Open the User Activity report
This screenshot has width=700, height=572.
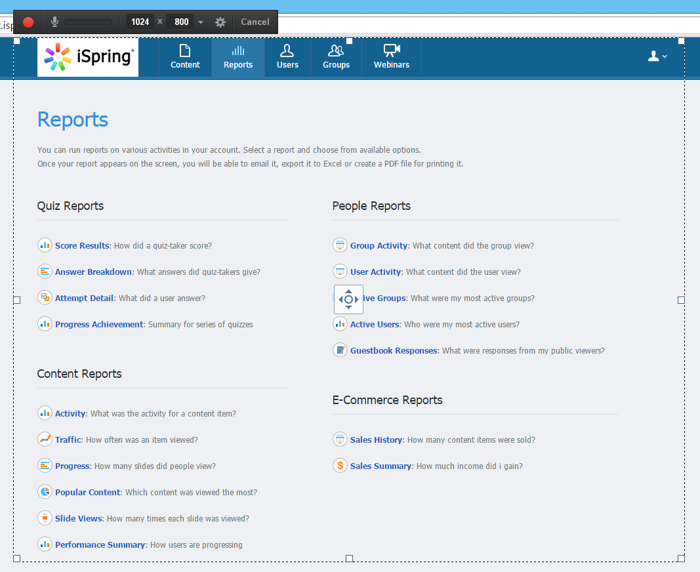375,272
